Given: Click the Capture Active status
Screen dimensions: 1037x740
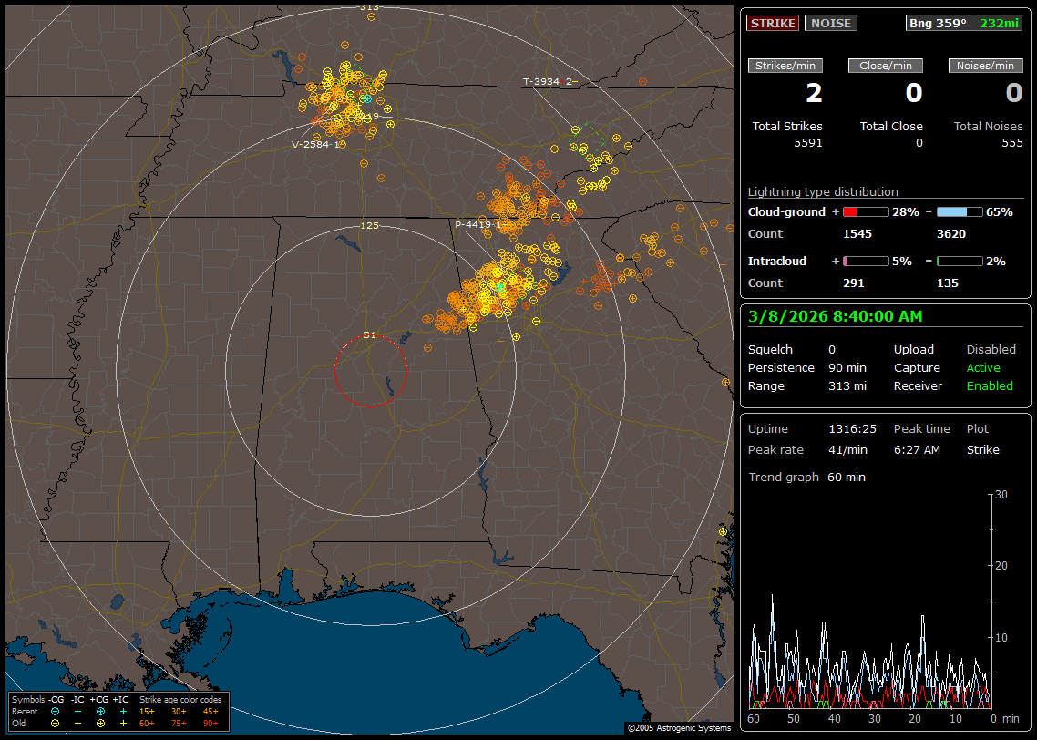Looking at the screenshot, I should point(983,367).
